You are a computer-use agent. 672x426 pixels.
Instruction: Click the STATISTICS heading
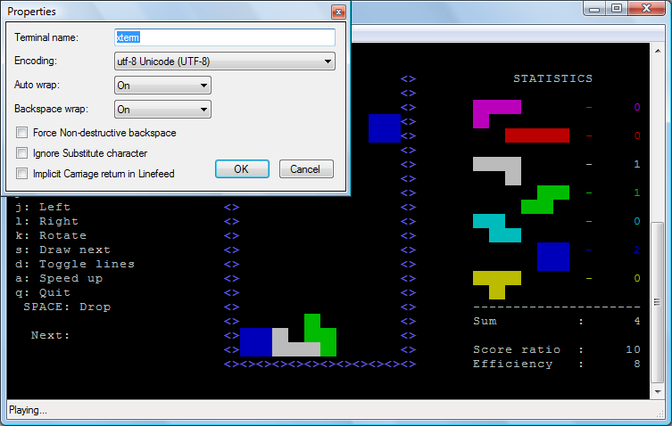tap(552, 78)
